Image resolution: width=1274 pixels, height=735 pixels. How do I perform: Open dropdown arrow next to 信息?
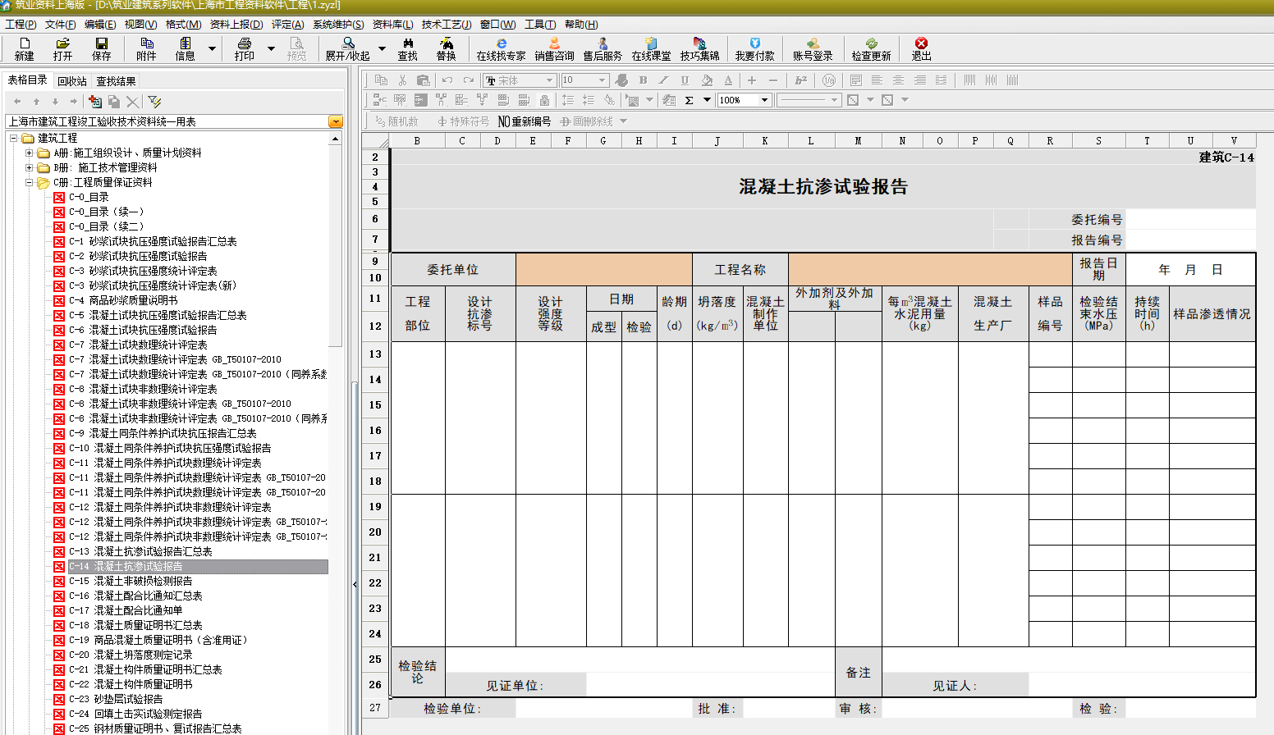pyautogui.click(x=212, y=49)
